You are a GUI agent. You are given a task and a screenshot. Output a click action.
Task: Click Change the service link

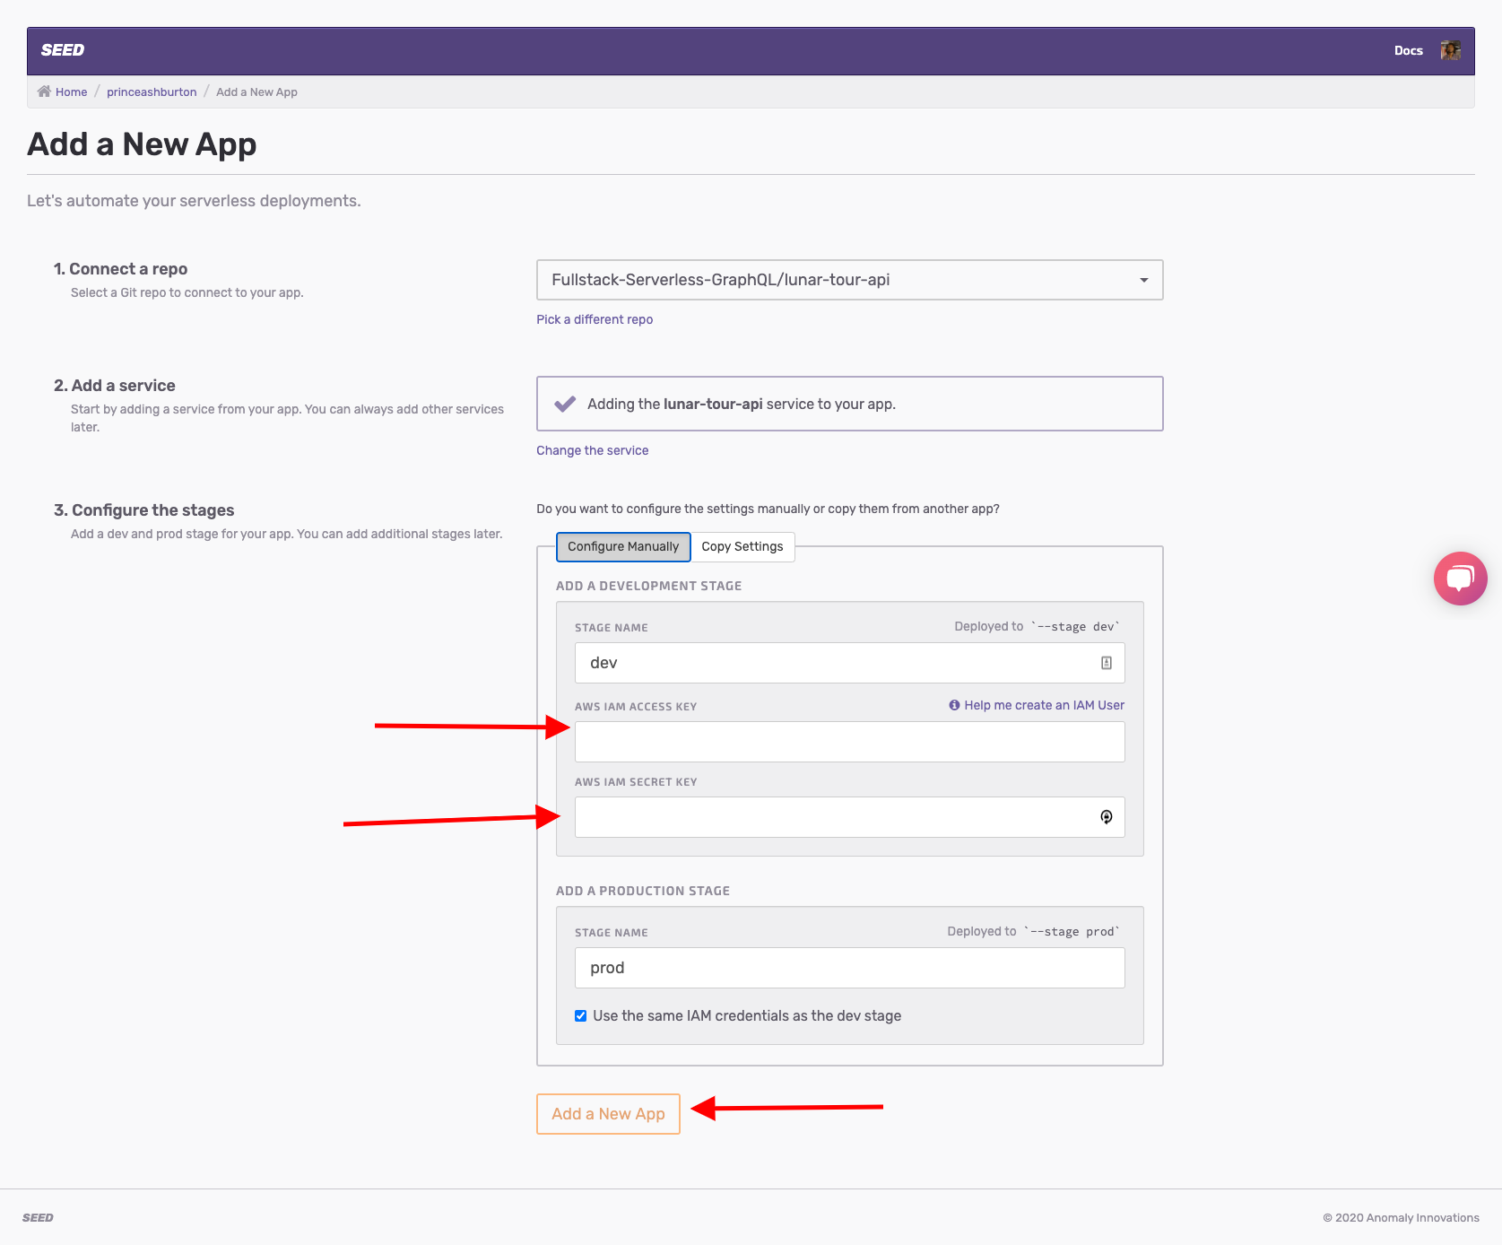[592, 450]
